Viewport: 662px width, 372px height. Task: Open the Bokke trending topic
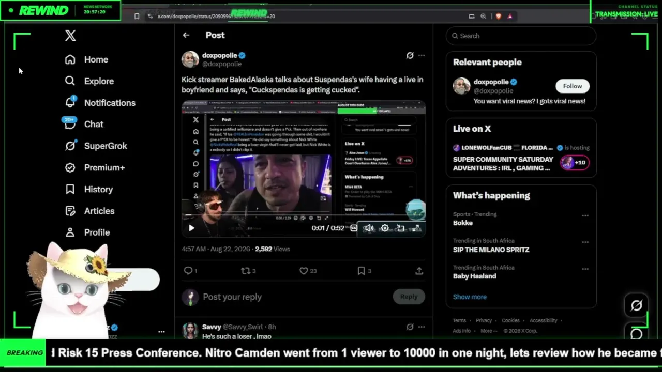[463, 223]
